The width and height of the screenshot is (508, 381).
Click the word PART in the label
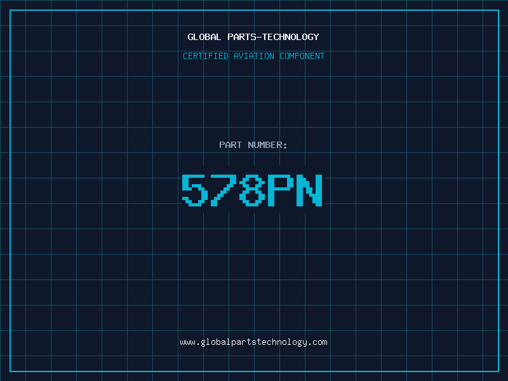231,145
